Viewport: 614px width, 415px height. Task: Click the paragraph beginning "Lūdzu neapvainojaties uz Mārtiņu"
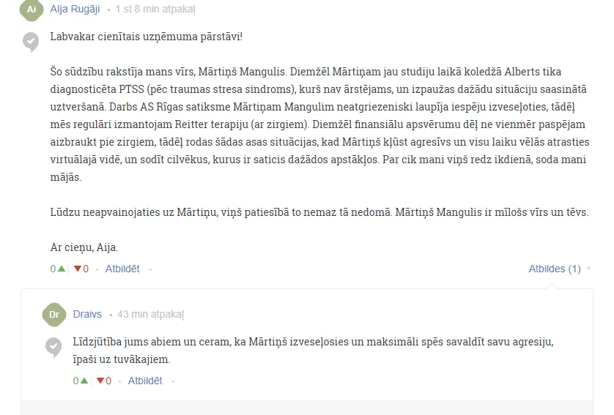(319, 212)
